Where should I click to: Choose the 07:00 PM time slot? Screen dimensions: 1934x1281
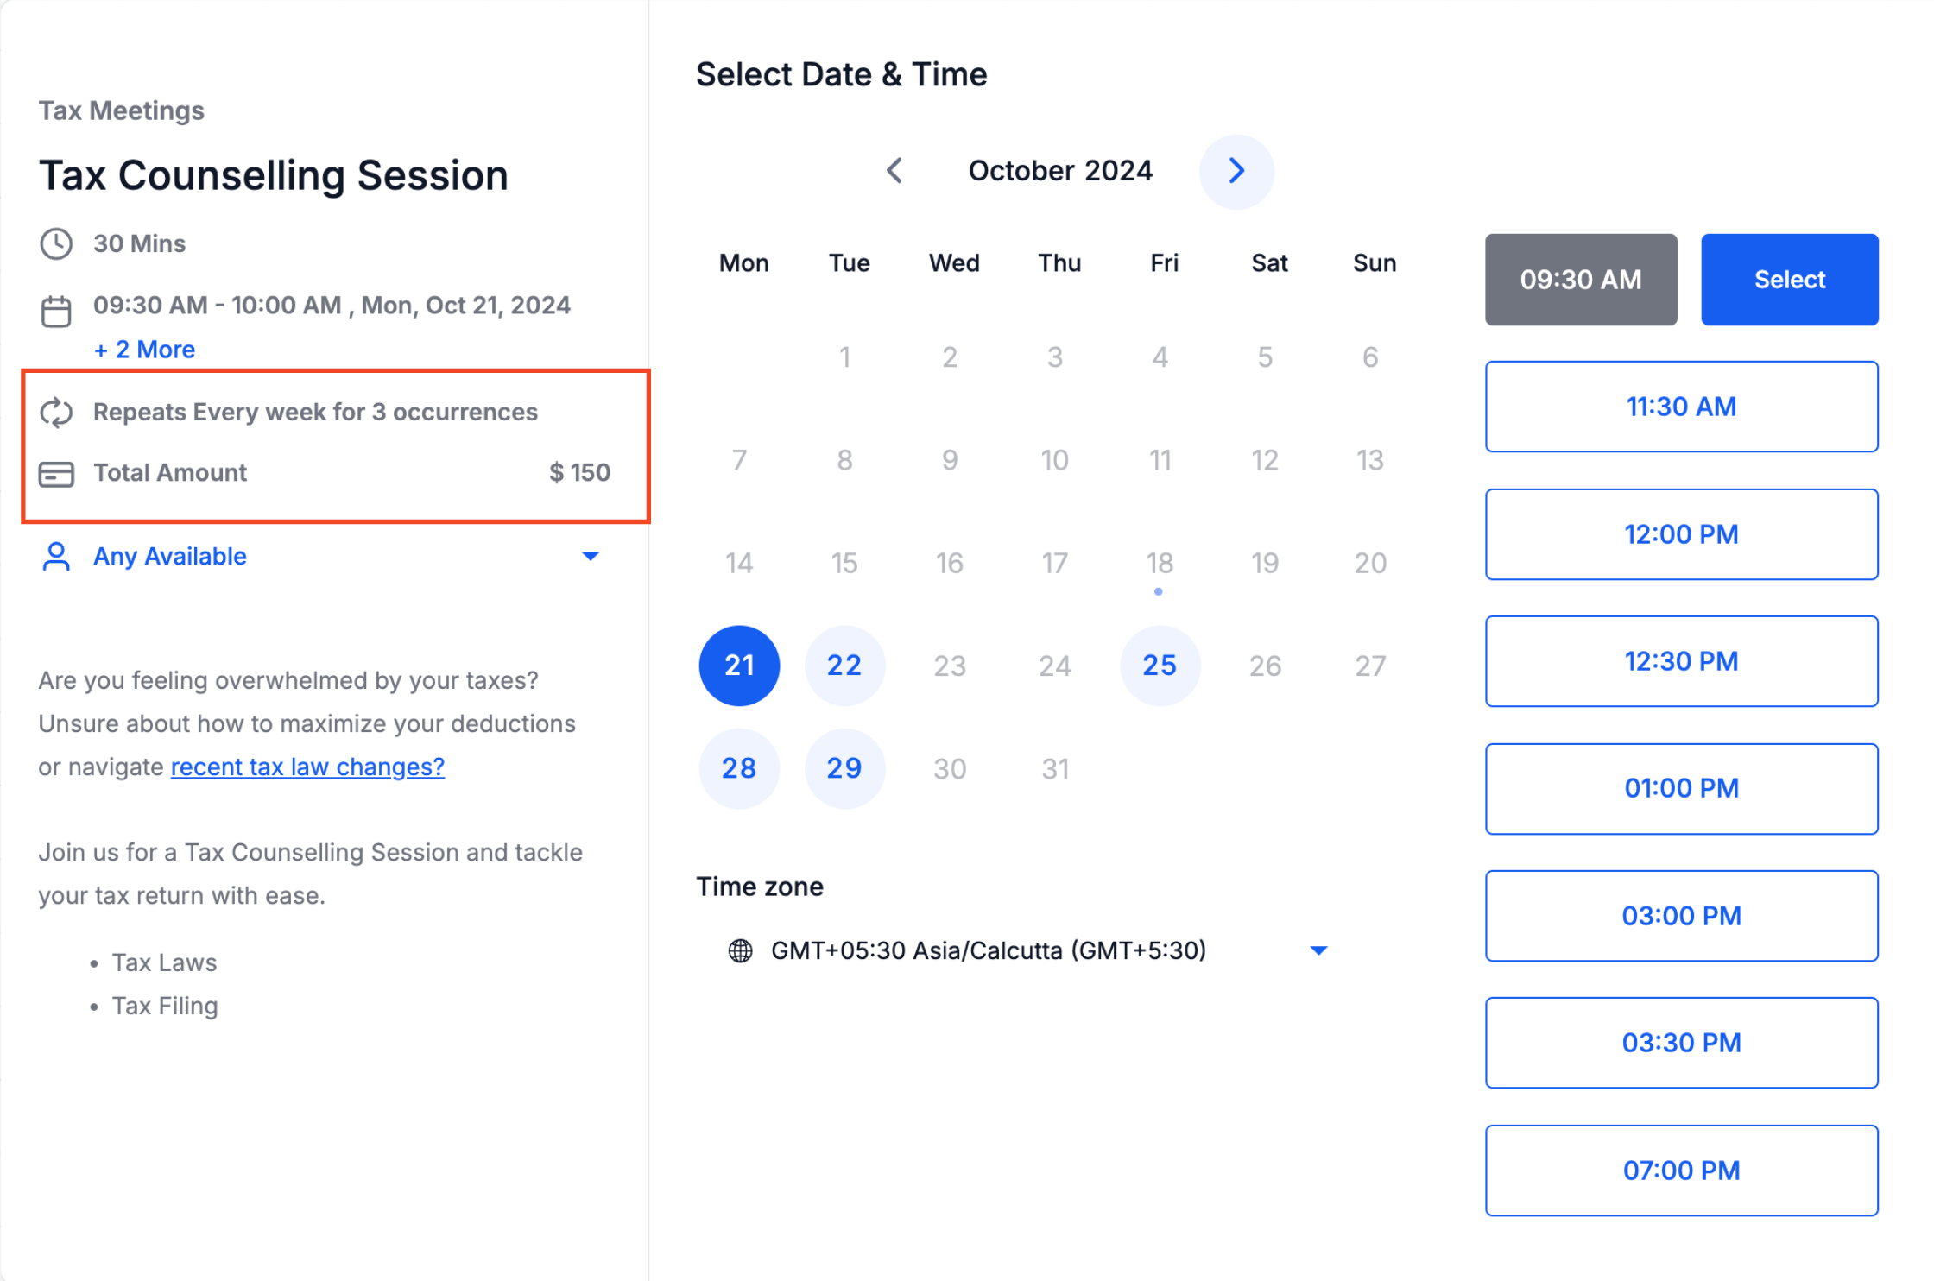click(x=1681, y=1171)
